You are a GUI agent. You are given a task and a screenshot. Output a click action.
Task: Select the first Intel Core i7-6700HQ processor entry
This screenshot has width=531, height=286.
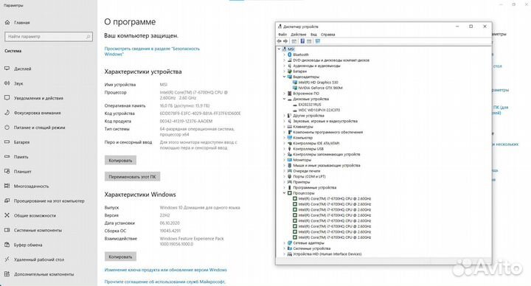(x=334, y=199)
